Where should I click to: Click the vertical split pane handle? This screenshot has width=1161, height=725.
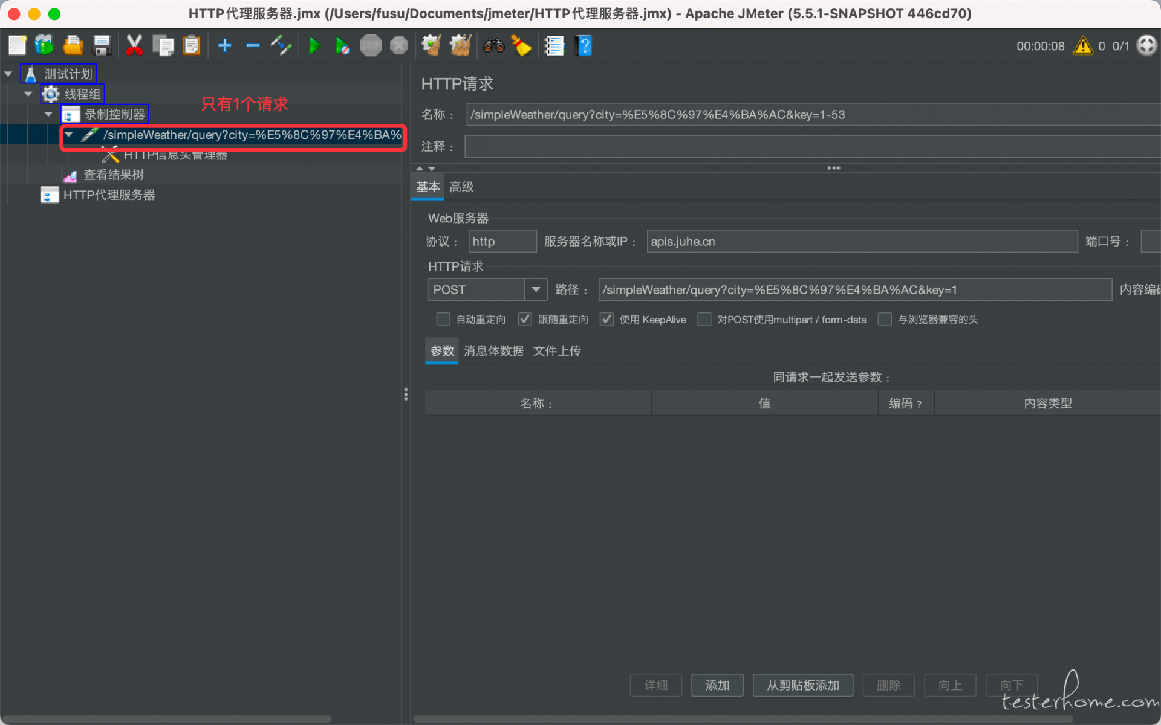click(x=406, y=394)
